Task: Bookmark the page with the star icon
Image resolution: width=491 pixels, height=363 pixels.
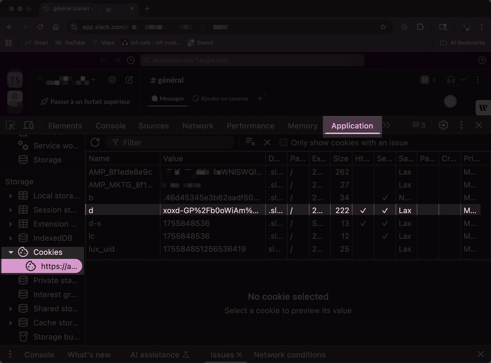Action: click(x=383, y=27)
